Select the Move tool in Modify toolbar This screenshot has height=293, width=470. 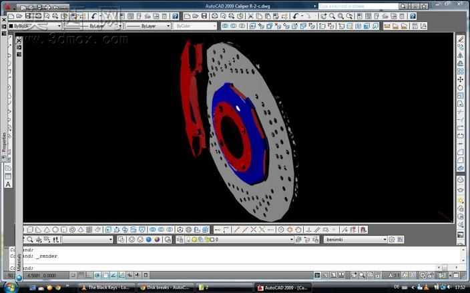pyautogui.click(x=461, y=79)
